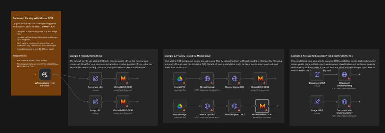The image size is (385, 133).
Task: Select the orange Document Parsing sticky note
Action: (x=36, y=35)
